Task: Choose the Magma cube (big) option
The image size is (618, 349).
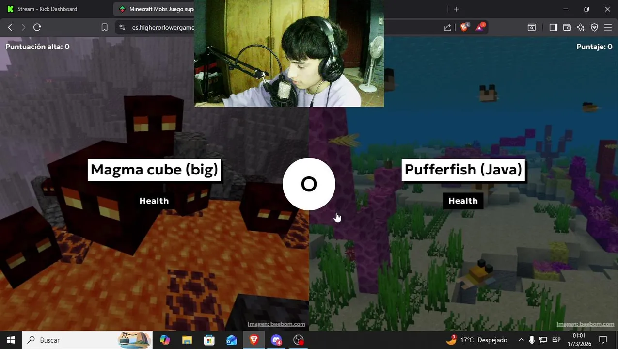Action: tap(154, 170)
